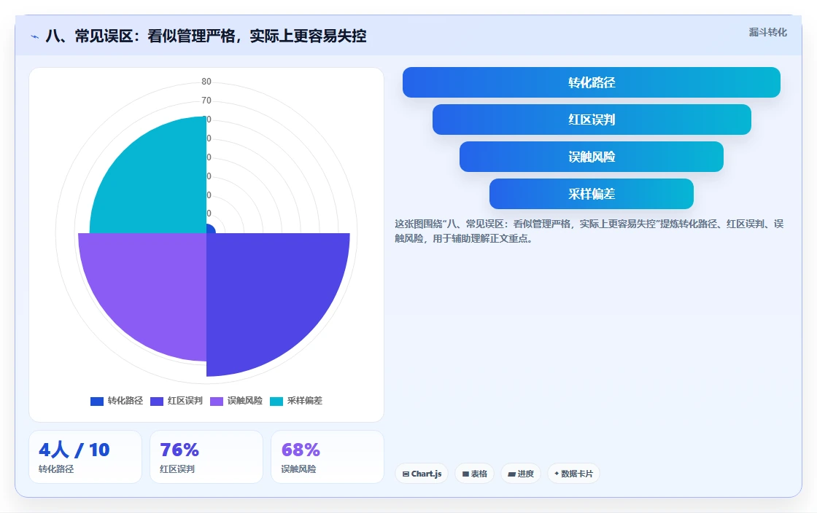Click the 红区误判 funnel bar
Image resolution: width=817 pixels, height=513 pixels.
click(592, 120)
